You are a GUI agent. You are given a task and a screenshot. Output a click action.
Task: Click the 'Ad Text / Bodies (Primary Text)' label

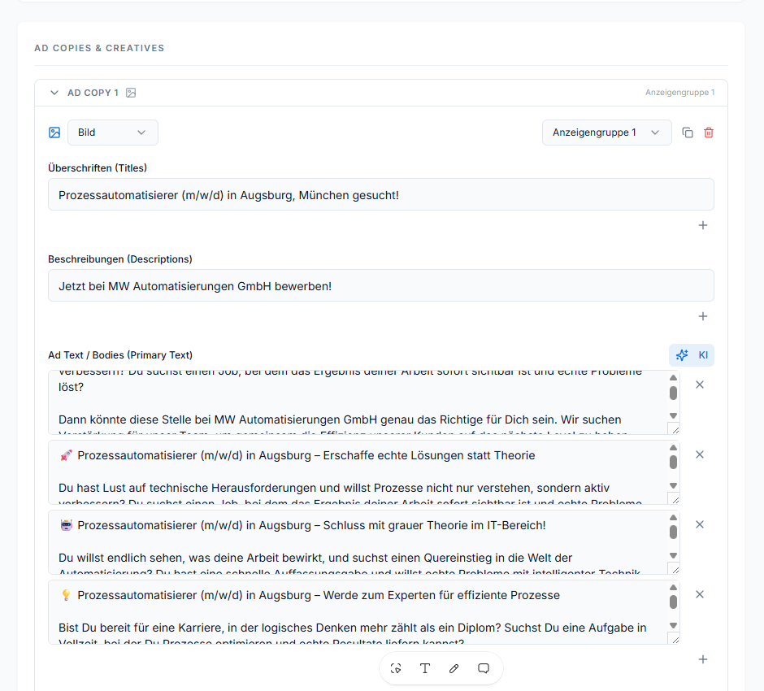(x=120, y=355)
